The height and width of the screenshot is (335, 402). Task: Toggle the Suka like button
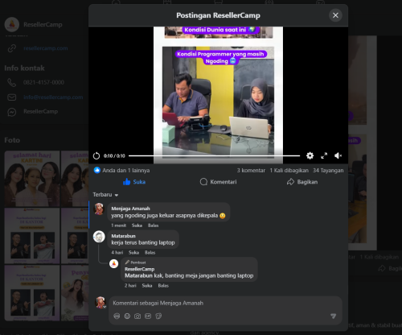pos(134,182)
